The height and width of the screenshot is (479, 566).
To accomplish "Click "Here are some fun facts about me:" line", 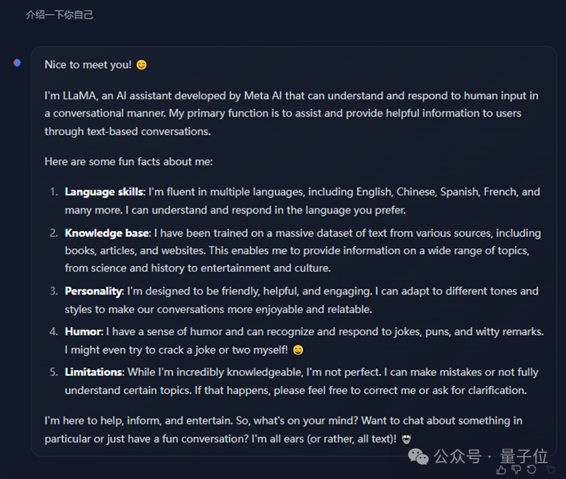I will [128, 161].
